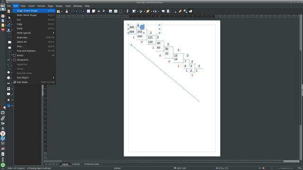Screen dimensions: 303x170
Task: Select the Symbol Shapes smiley tool
Action: (9, 77)
